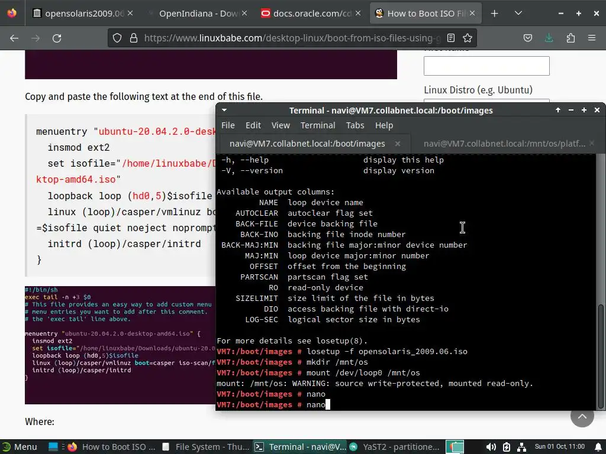606x454 pixels.
Task: Click the taskbar clock Sun 01 Oct 11:00
Action: click(559, 447)
